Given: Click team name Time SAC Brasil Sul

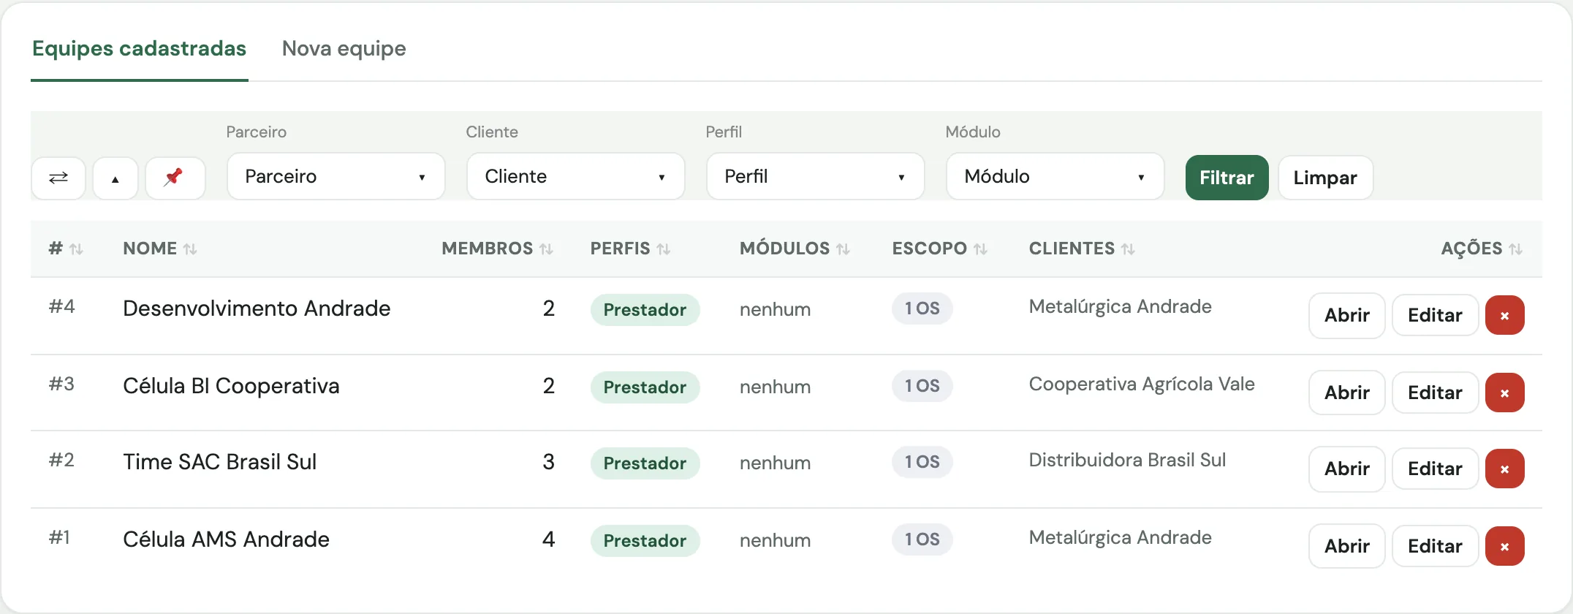Looking at the screenshot, I should click(219, 462).
